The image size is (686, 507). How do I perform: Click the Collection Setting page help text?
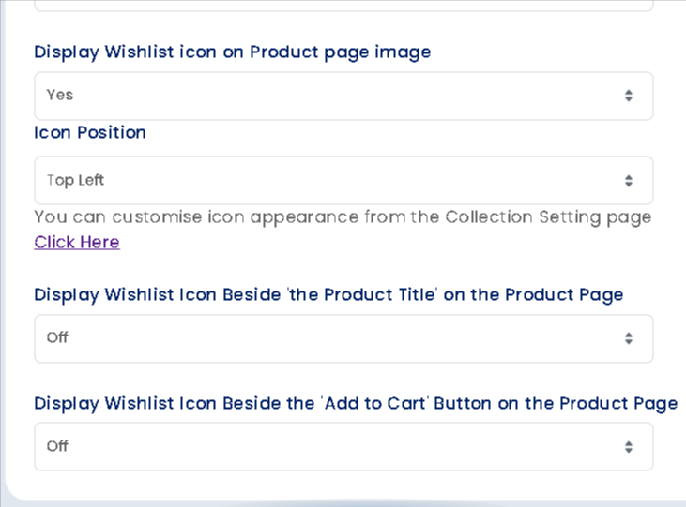tap(343, 216)
